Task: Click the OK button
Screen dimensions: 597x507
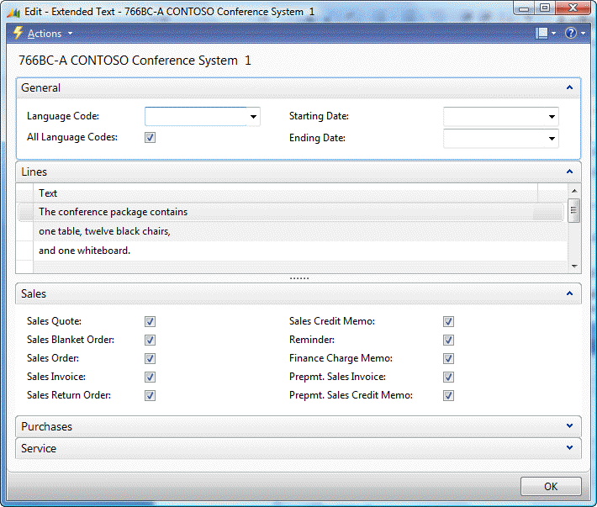Action: tap(551, 487)
